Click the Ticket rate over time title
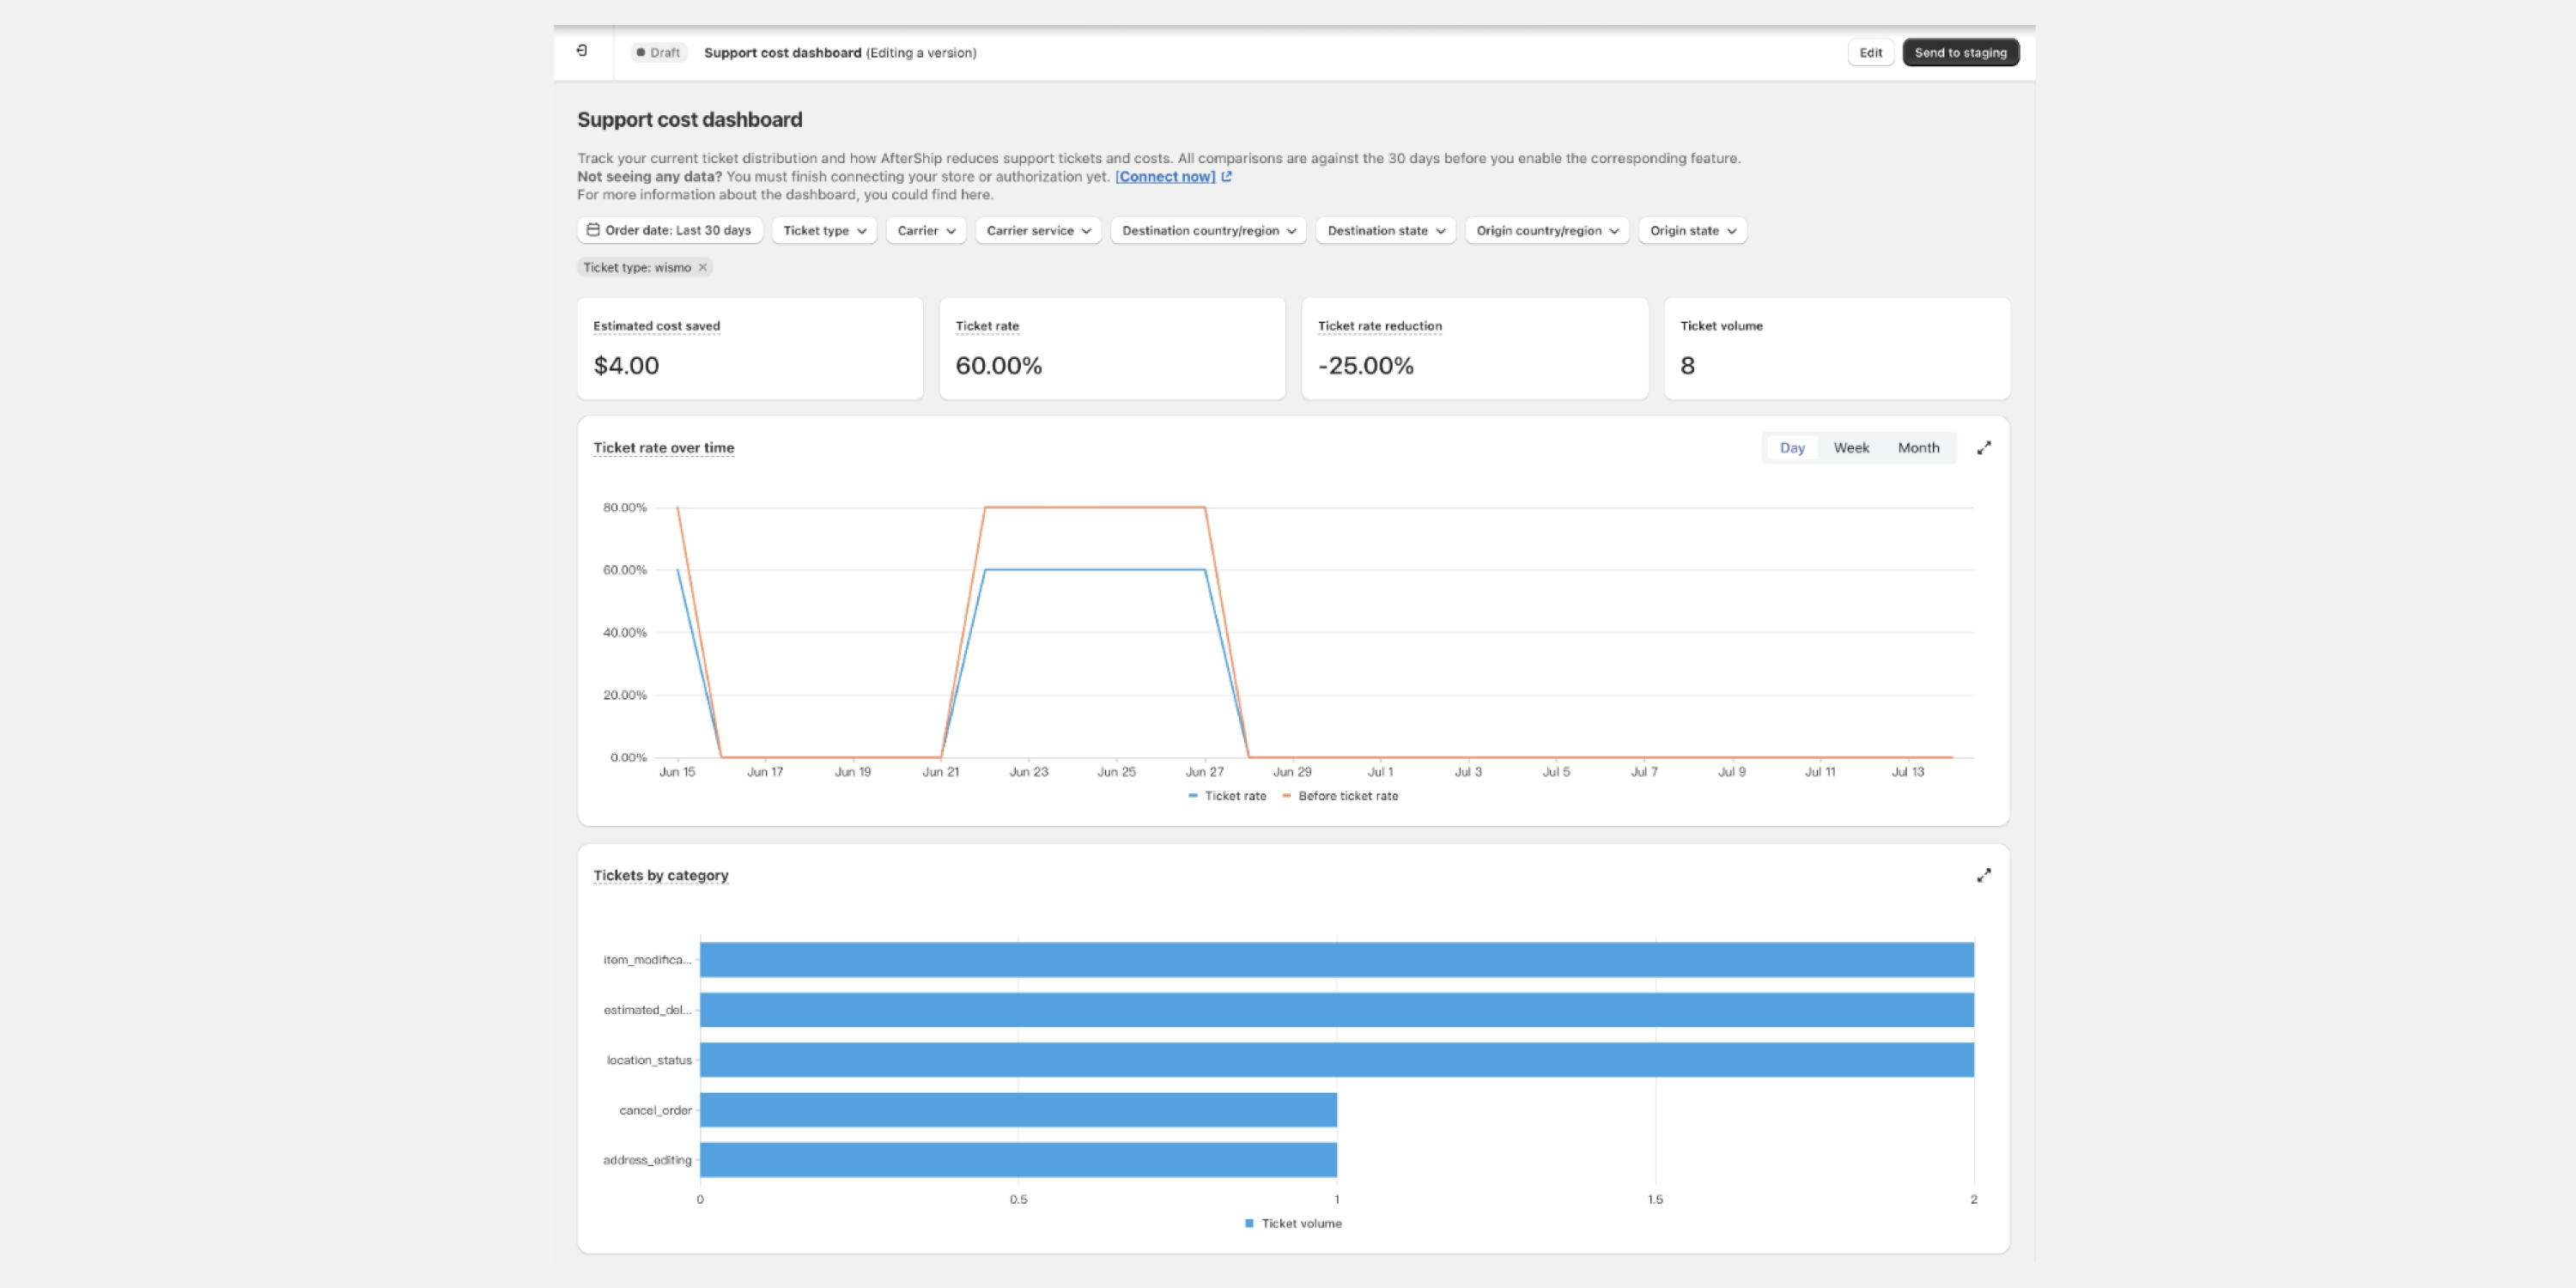2576x1288 pixels. [x=663, y=448]
